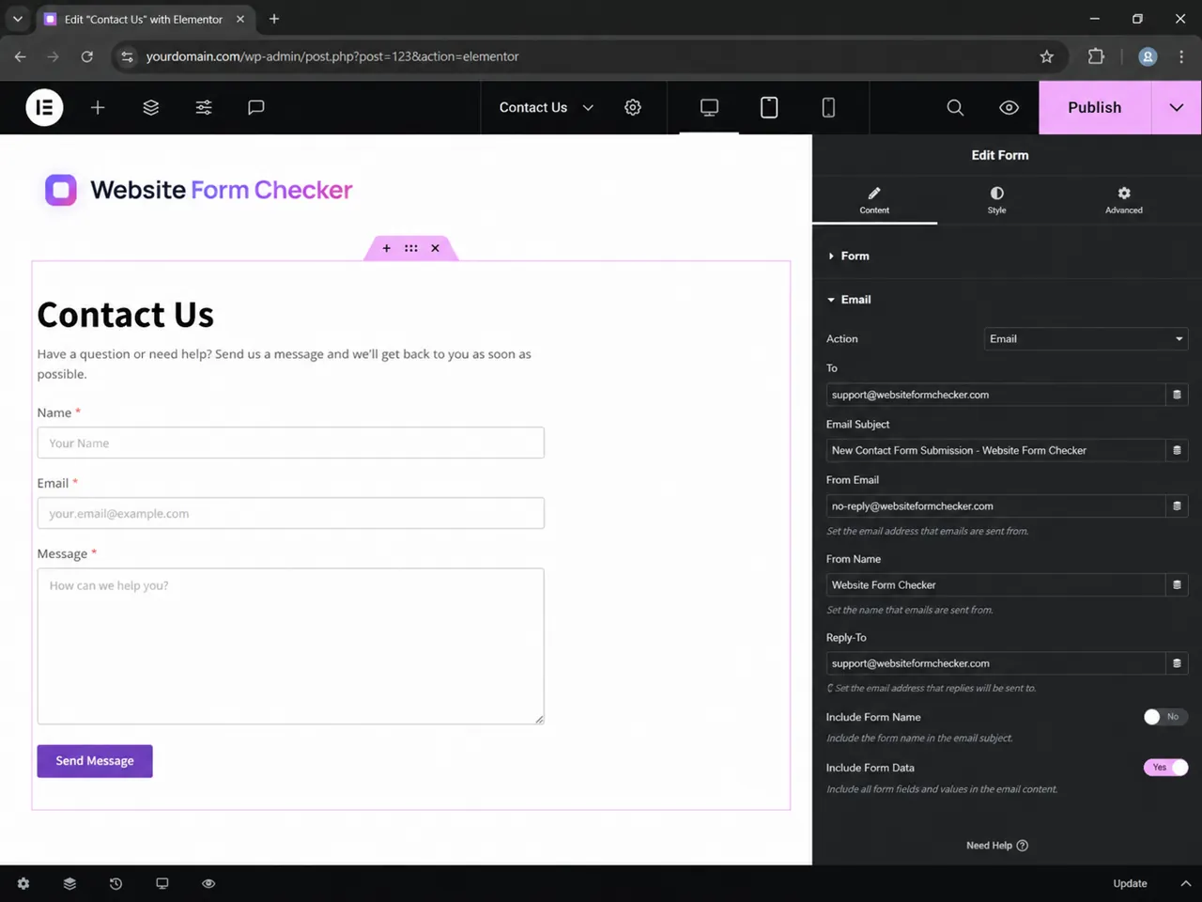
Task: Close the Edit Contact Us browser tab
Action: pyautogui.click(x=240, y=19)
